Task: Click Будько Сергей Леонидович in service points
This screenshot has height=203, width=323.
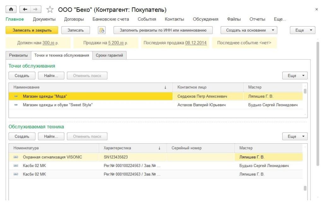Action: 273,105
